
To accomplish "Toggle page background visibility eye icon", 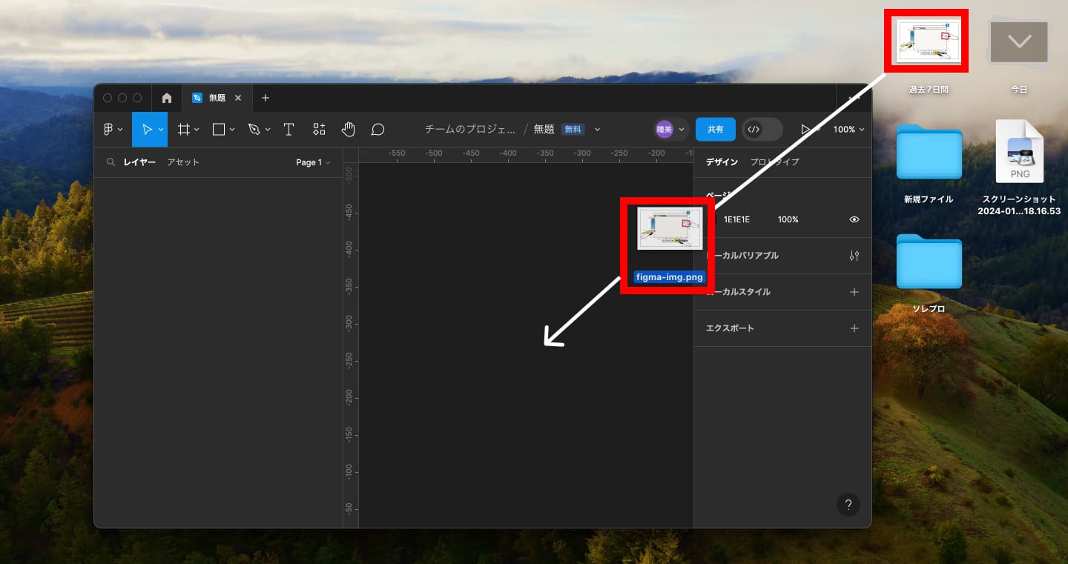I will click(x=854, y=219).
